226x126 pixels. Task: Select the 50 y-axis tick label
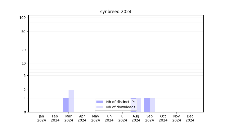24,32
